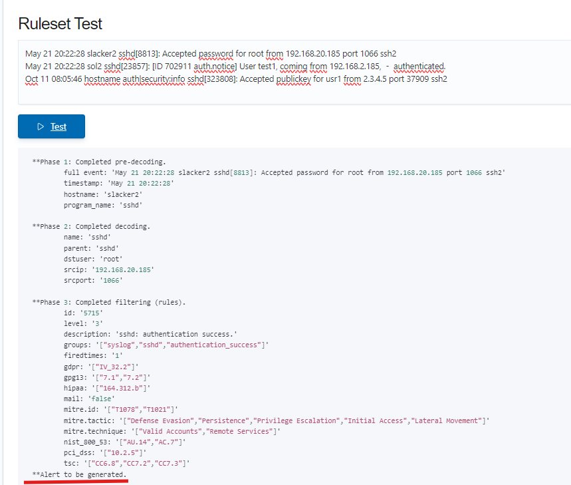Click the firedtimes: '1' line
Image resolution: width=571 pixels, height=485 pixels.
pyautogui.click(x=93, y=356)
